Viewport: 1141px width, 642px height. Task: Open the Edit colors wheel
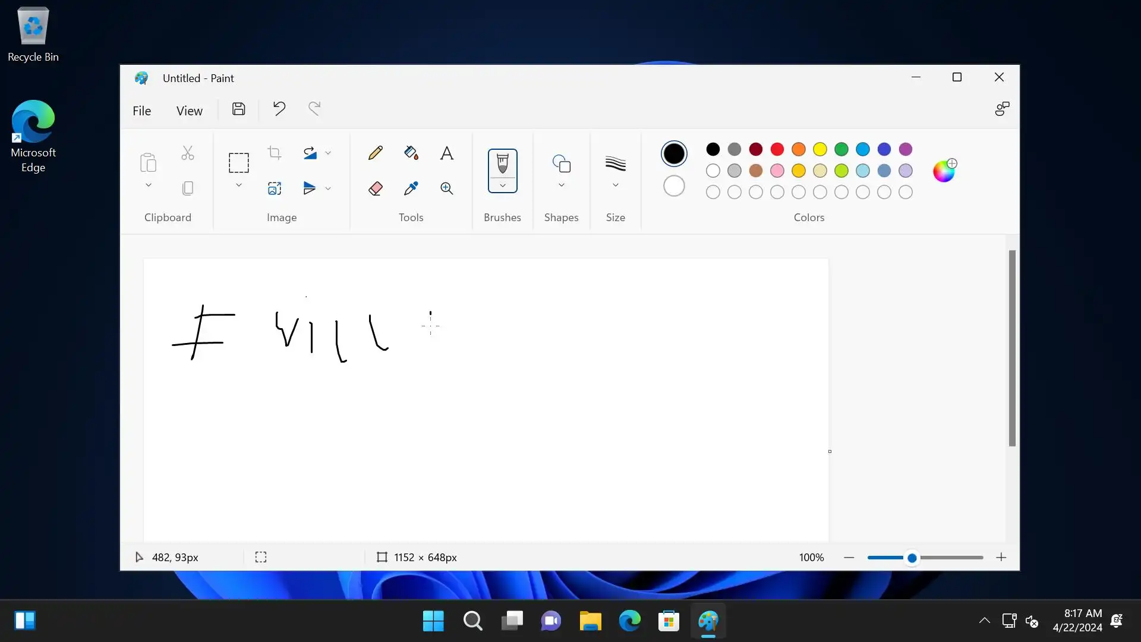click(944, 171)
